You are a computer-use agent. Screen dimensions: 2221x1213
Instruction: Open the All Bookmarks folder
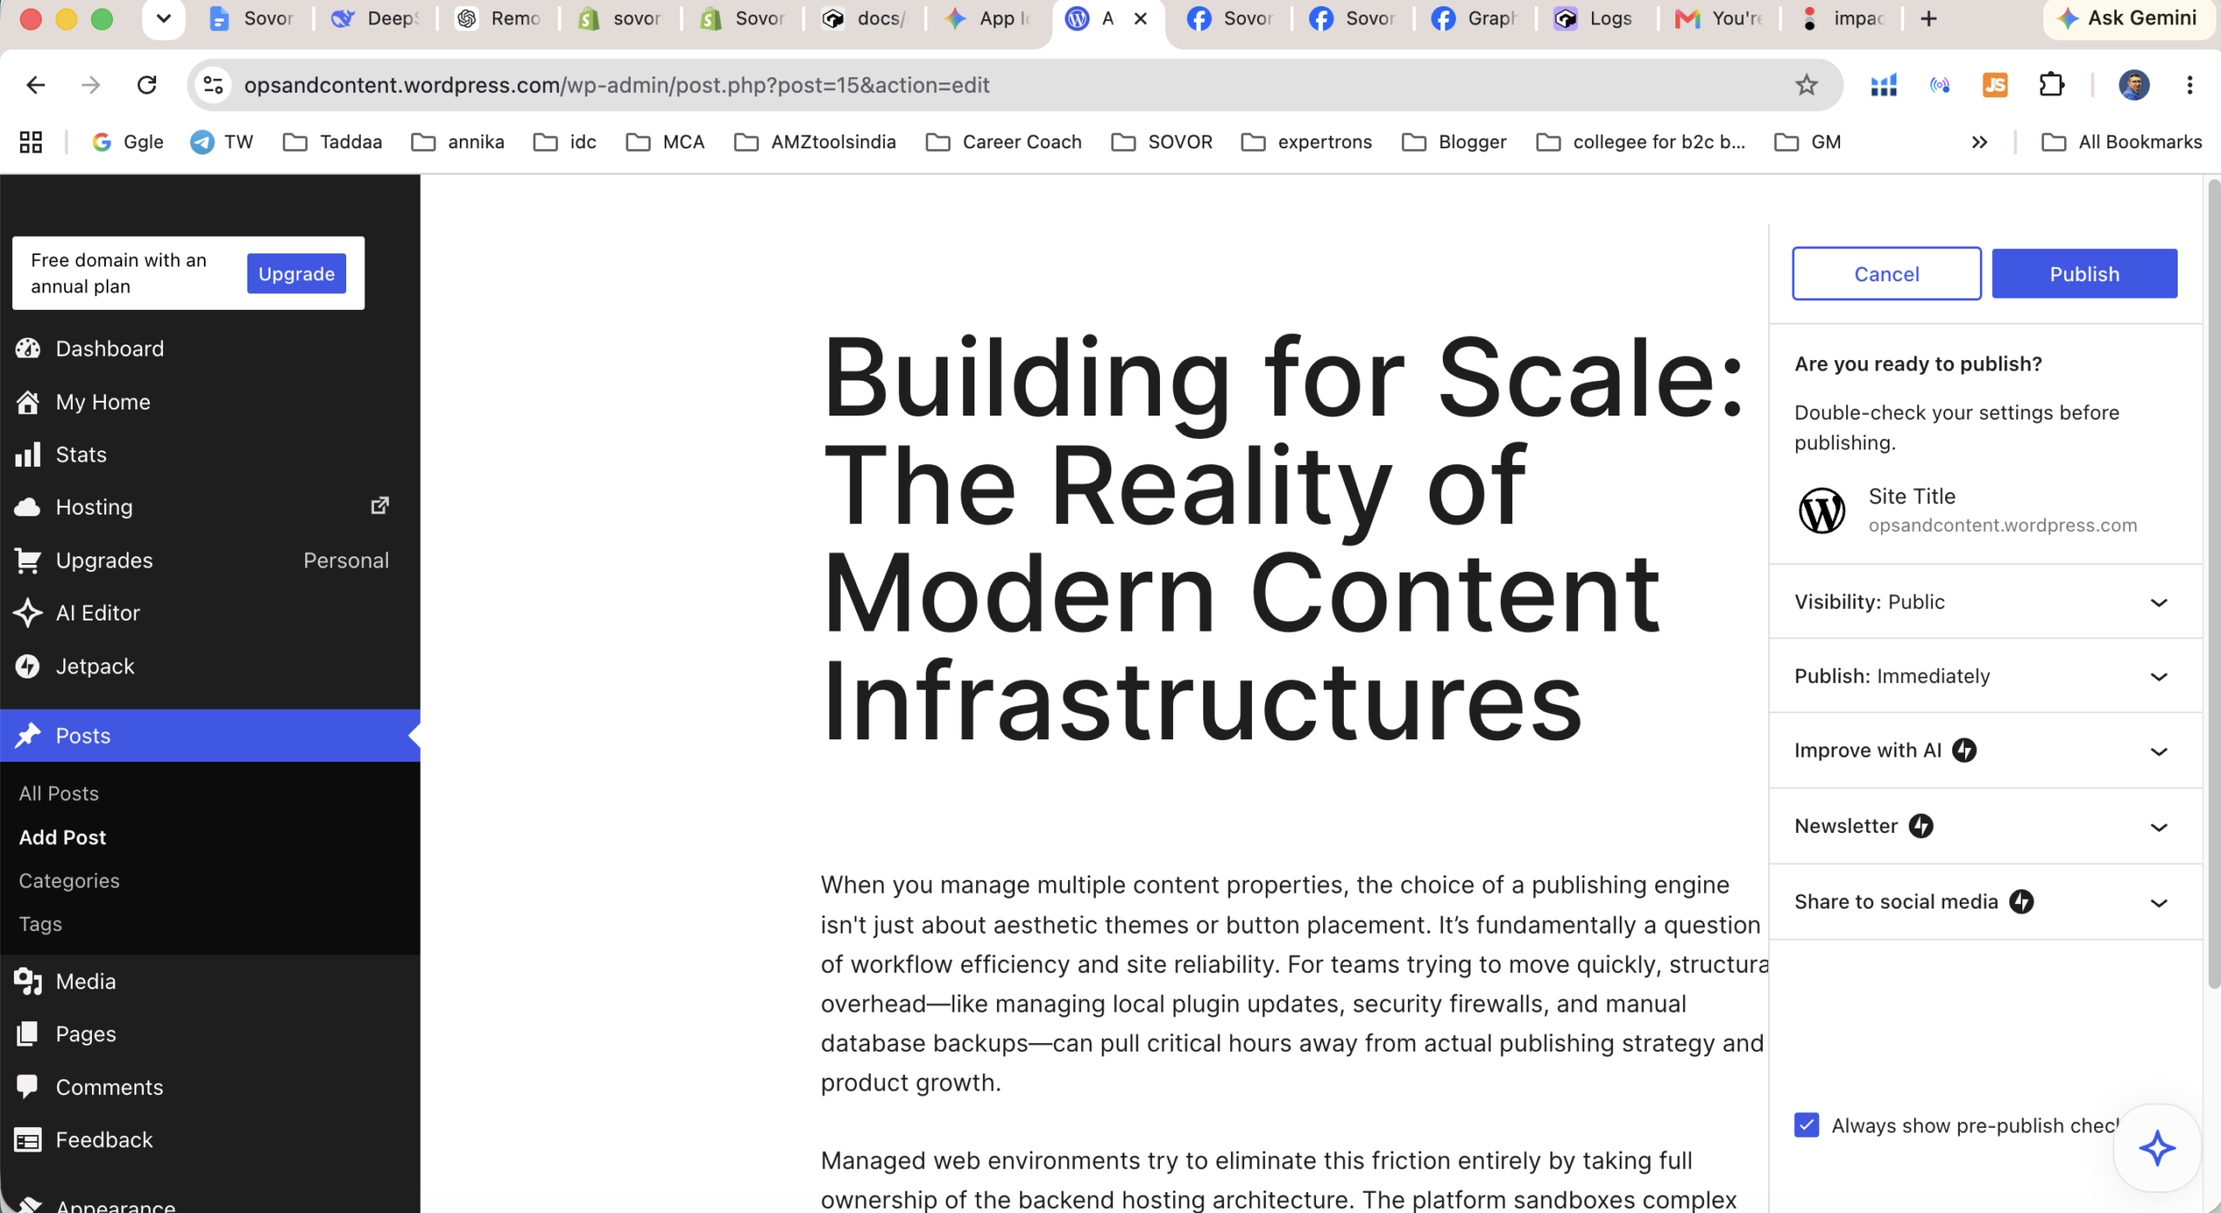click(x=2122, y=142)
